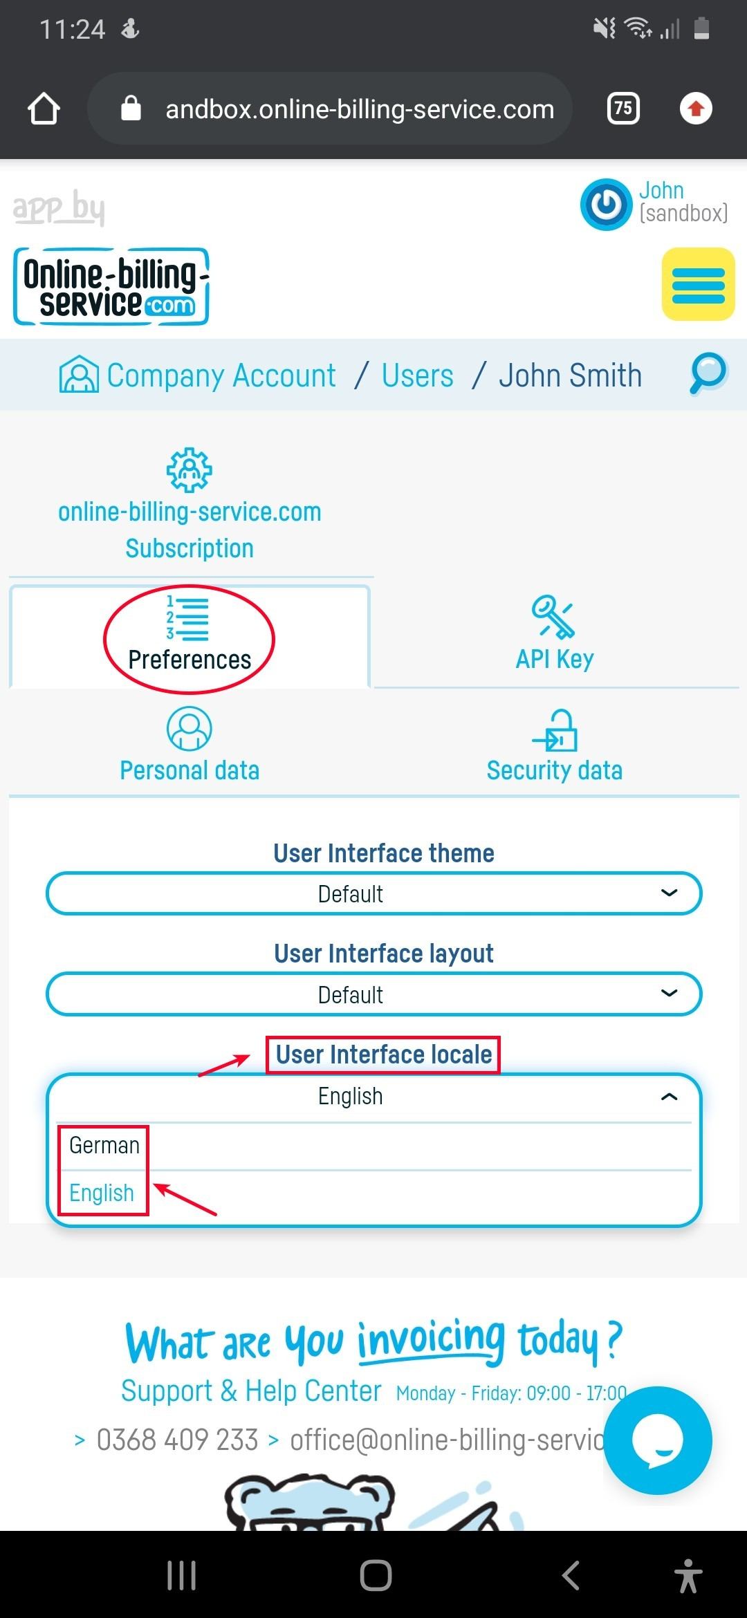
Task: Tap the browser address bar URL
Action: click(x=360, y=109)
